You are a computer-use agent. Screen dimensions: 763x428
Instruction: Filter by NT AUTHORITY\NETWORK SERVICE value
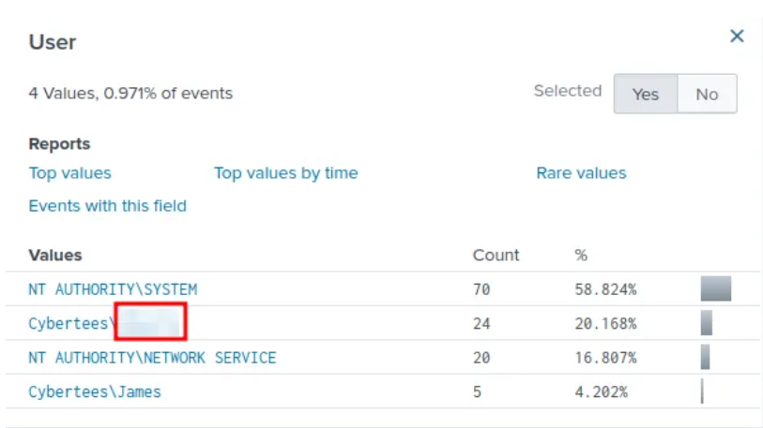click(x=152, y=358)
